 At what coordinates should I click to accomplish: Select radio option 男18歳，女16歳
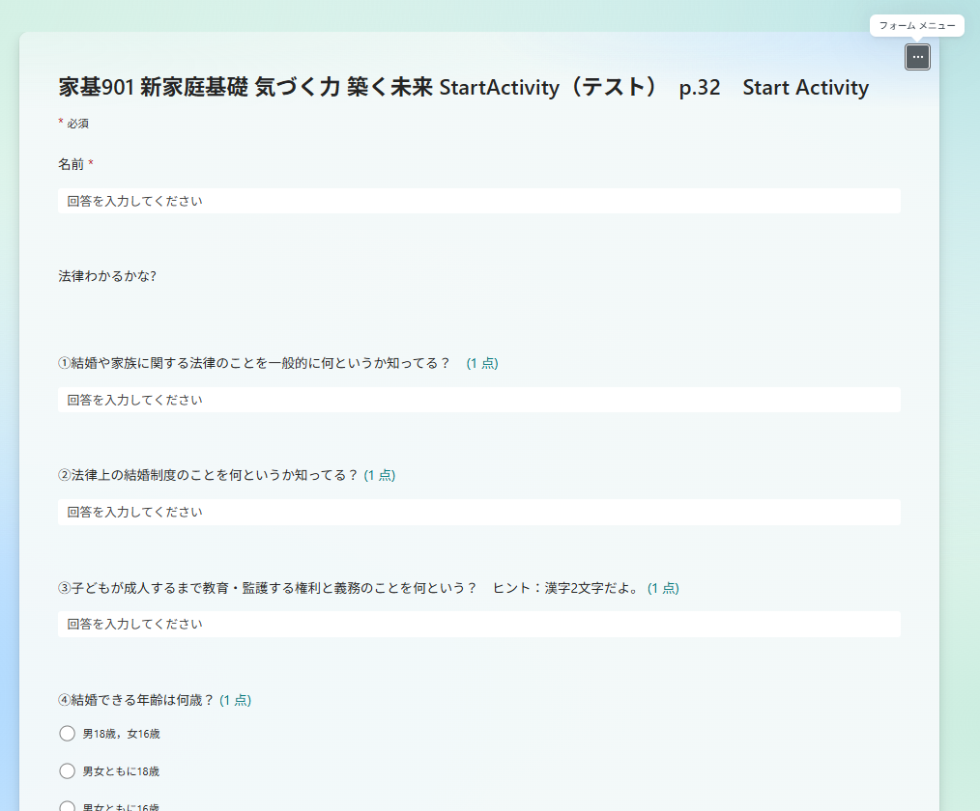(x=67, y=734)
